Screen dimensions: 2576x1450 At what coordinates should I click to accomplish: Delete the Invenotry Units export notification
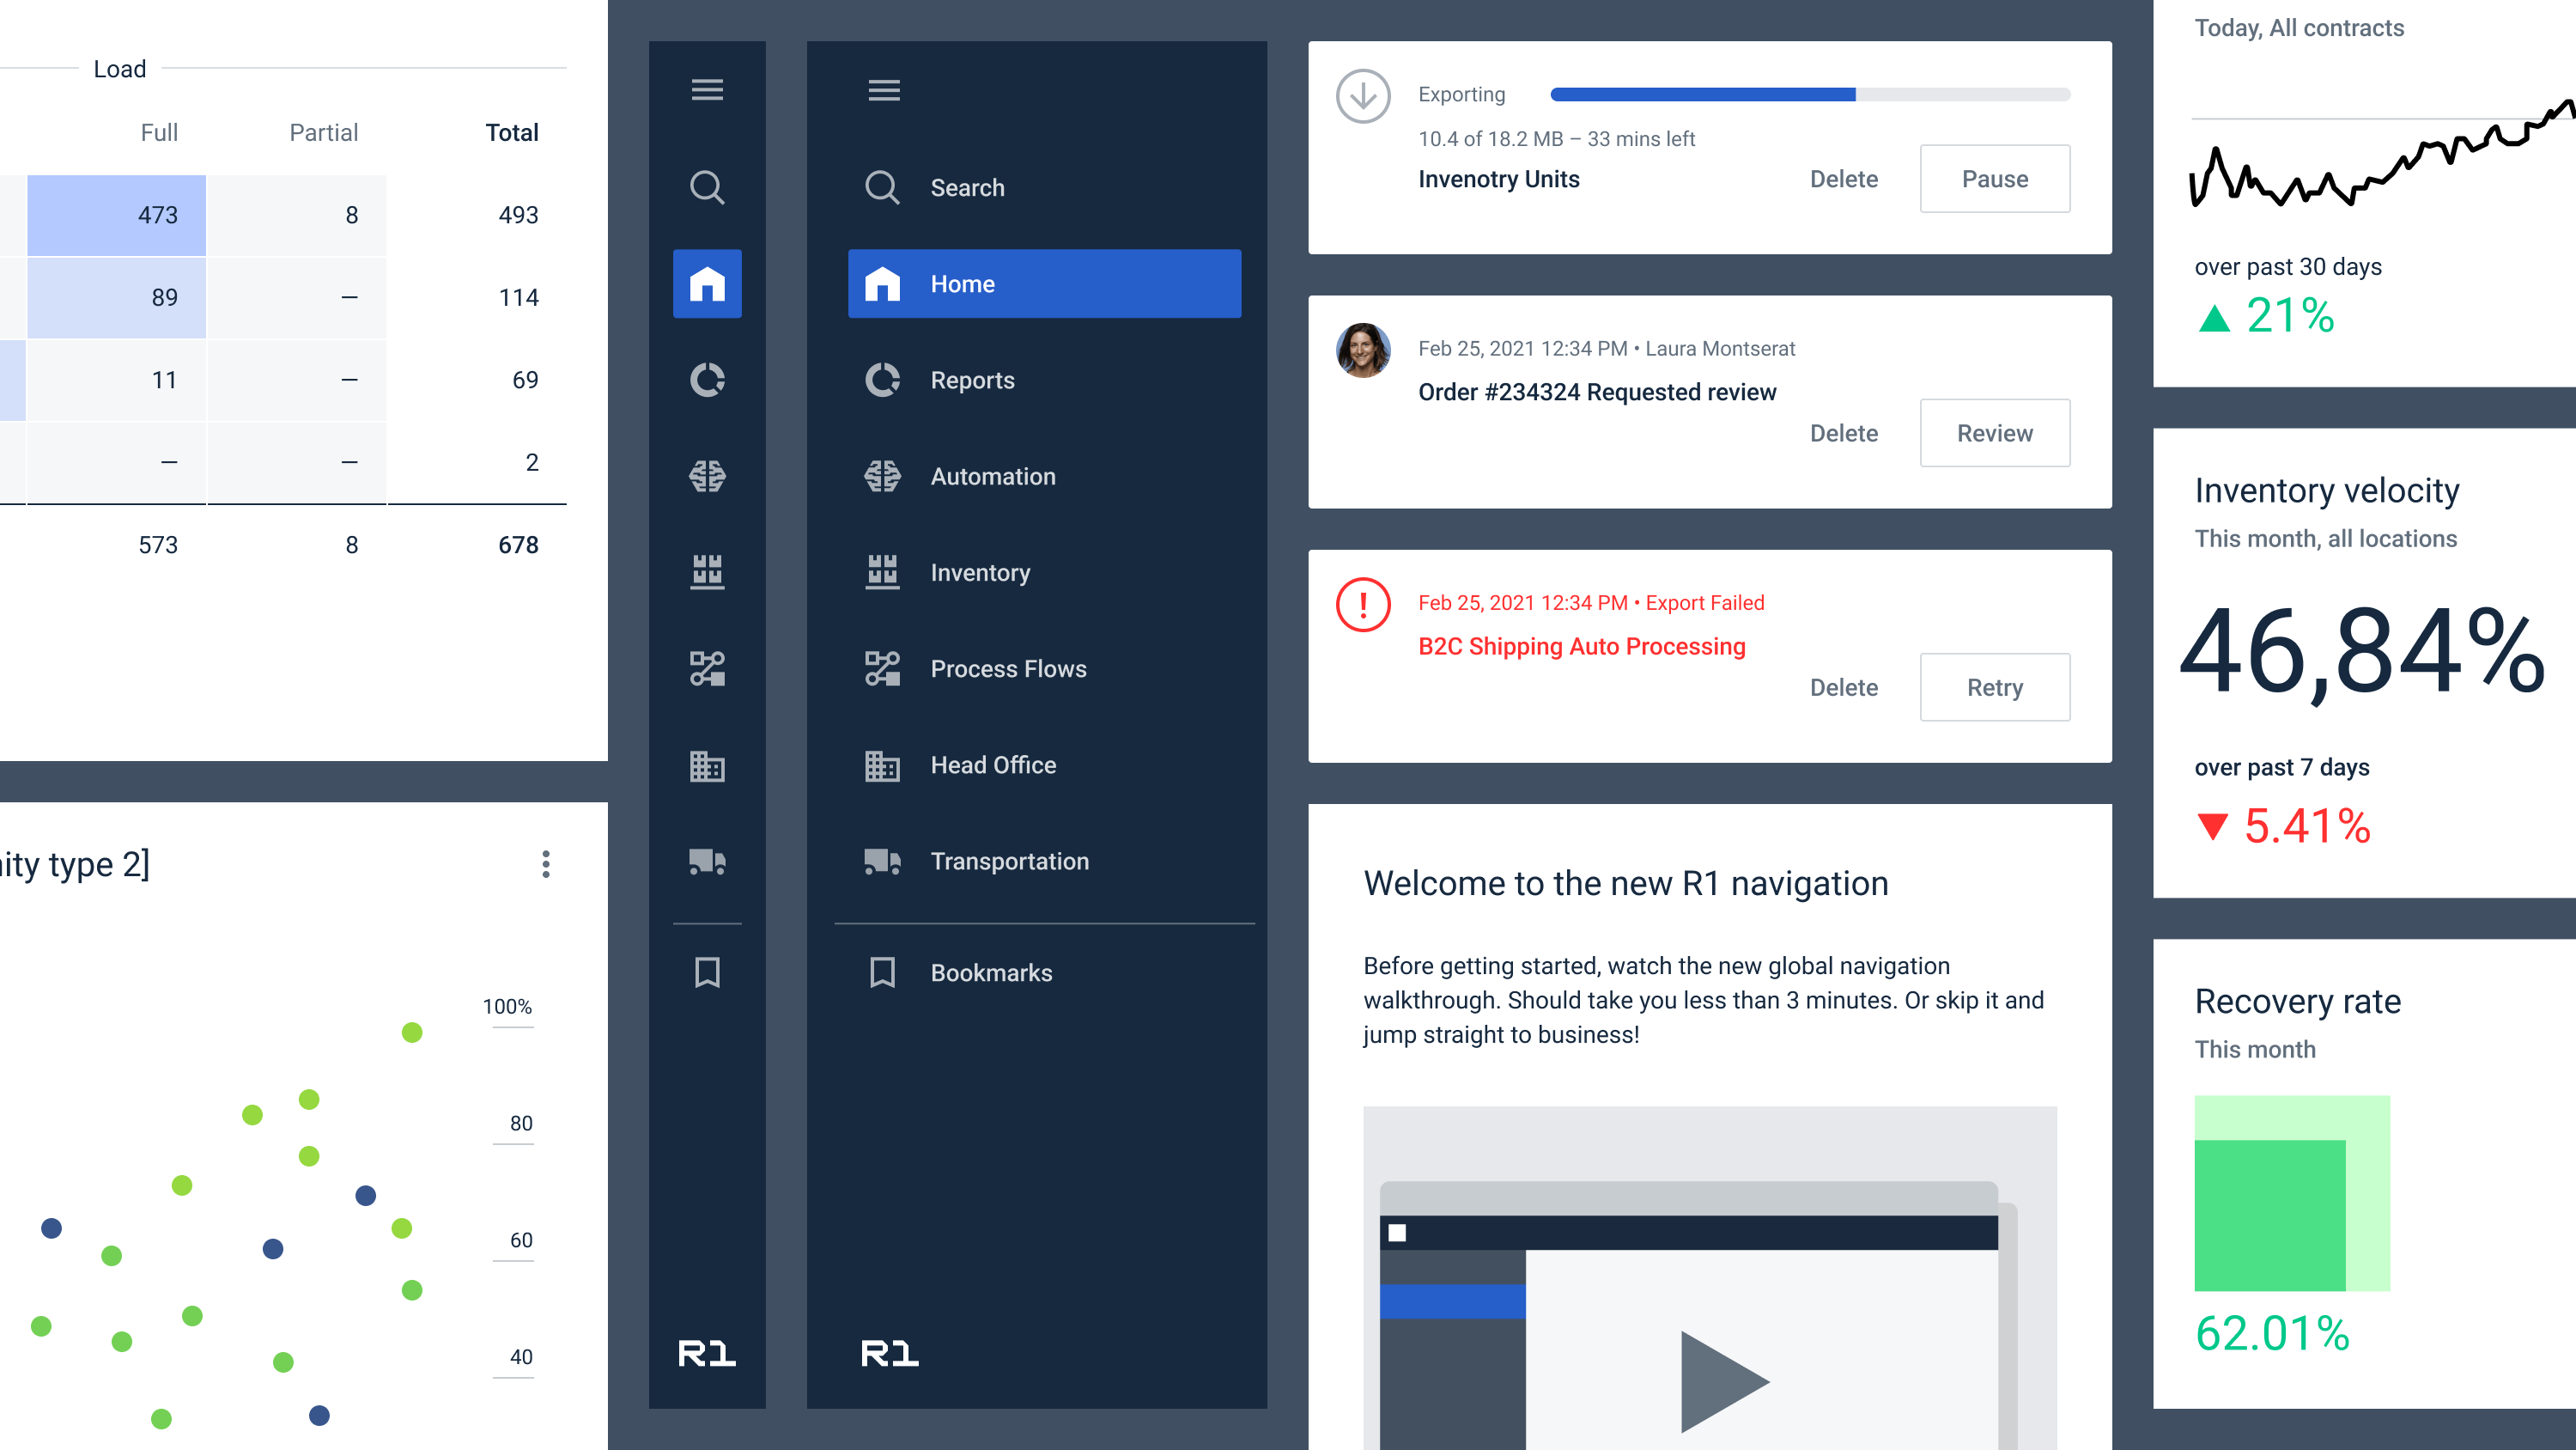tap(1844, 180)
